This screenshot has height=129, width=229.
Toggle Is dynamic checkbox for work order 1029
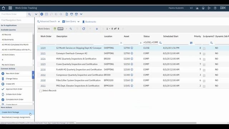(x=204, y=64)
